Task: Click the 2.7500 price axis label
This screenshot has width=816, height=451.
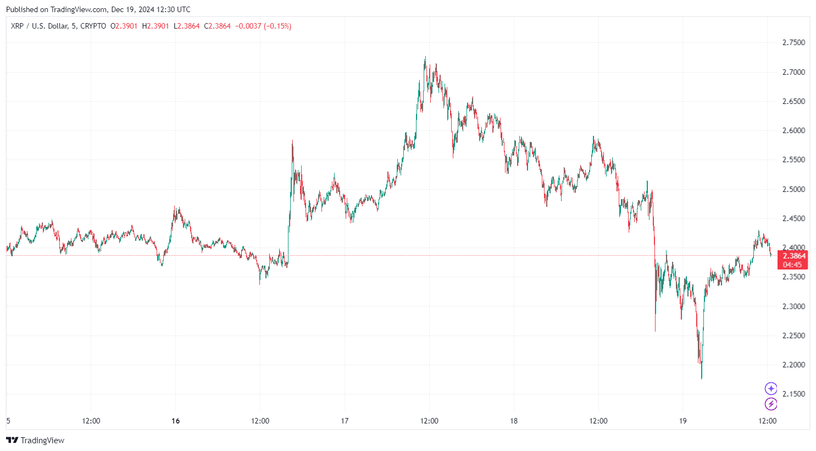Action: (793, 42)
